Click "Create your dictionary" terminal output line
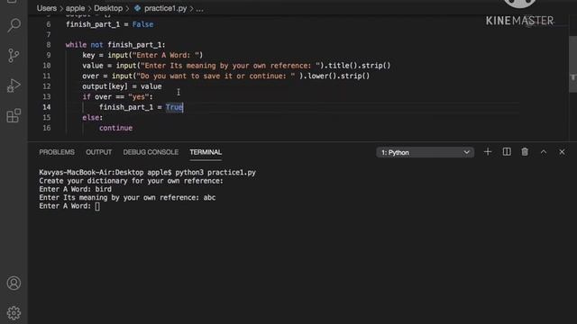The width and height of the screenshot is (577, 324). (x=131, y=181)
